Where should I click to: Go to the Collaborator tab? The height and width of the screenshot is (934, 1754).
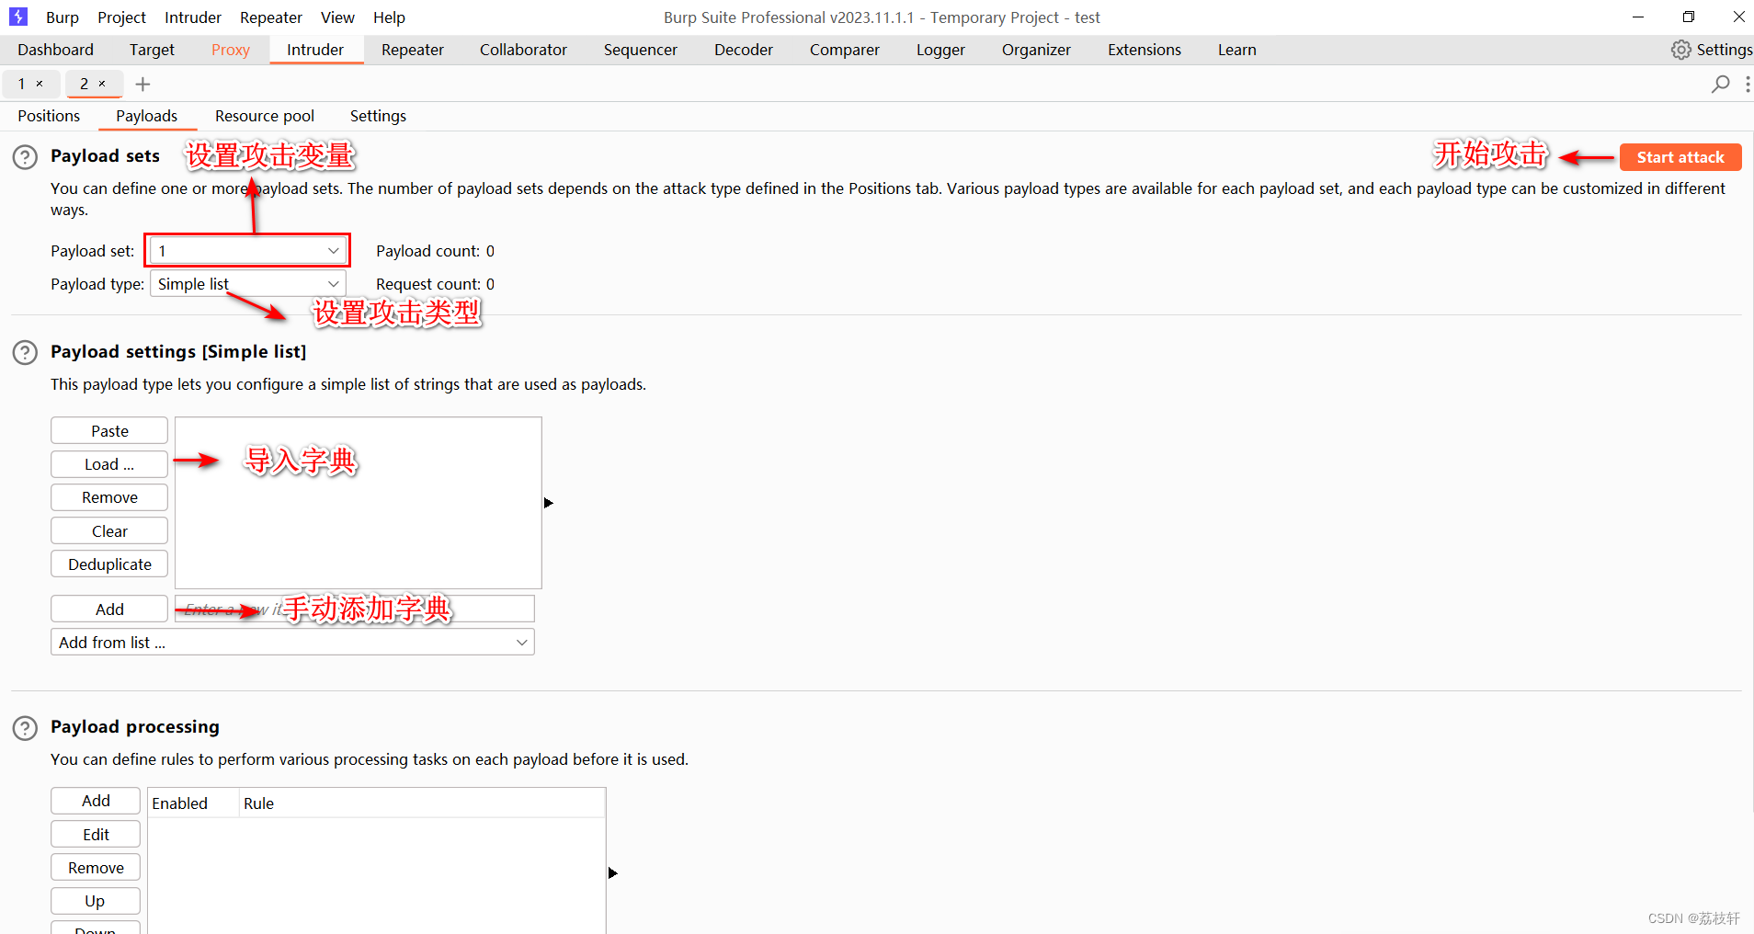coord(523,50)
